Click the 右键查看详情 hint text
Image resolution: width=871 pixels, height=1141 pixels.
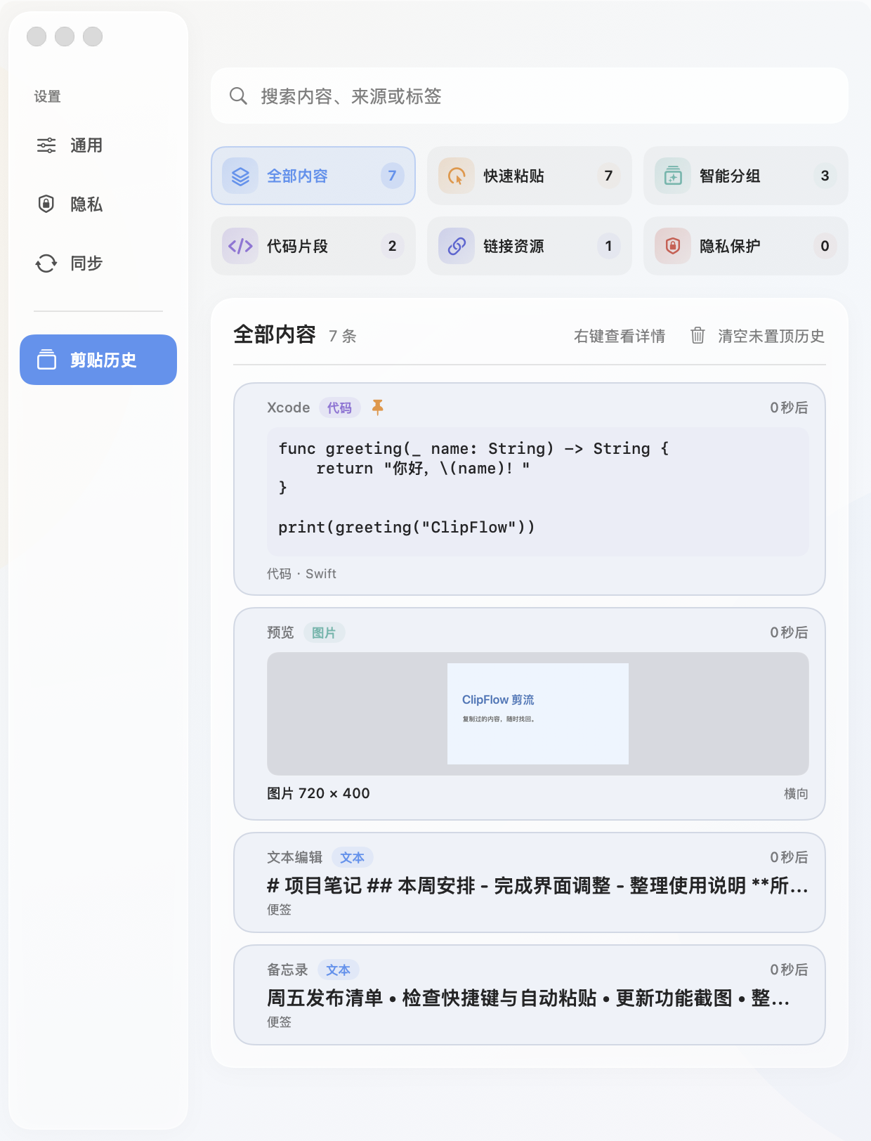click(x=620, y=336)
